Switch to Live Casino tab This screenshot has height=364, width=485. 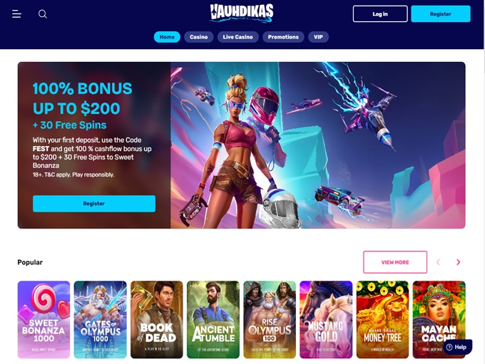(x=238, y=37)
